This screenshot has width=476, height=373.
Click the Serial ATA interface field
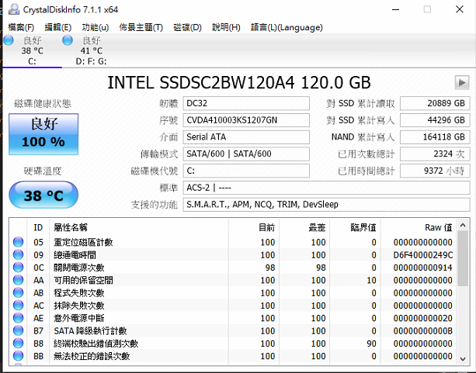[x=246, y=137]
